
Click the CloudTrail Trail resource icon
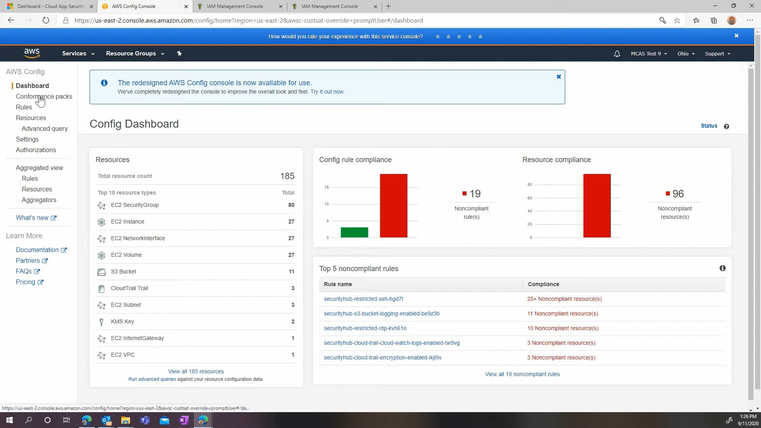coord(101,289)
